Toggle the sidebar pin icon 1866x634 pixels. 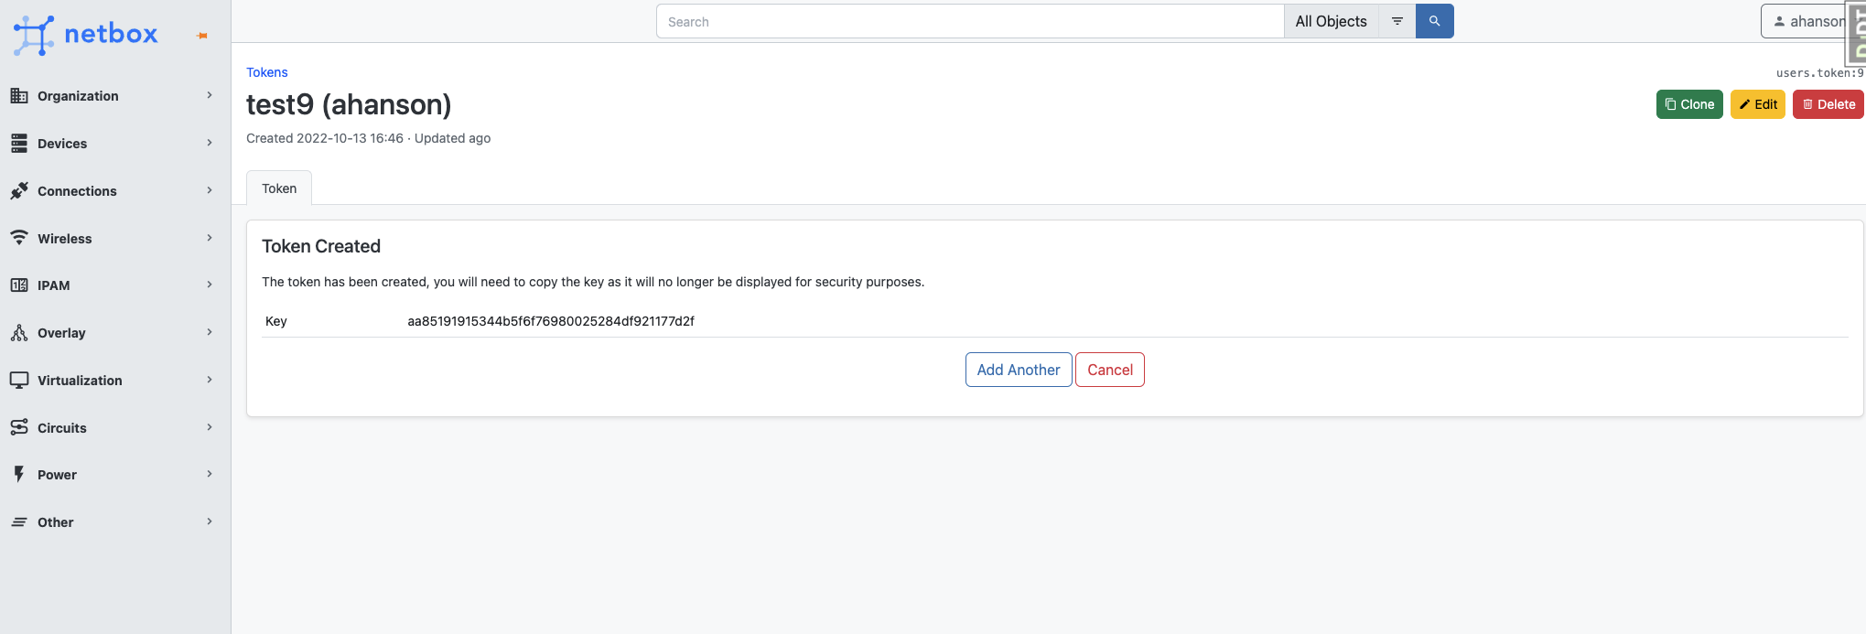point(202,36)
